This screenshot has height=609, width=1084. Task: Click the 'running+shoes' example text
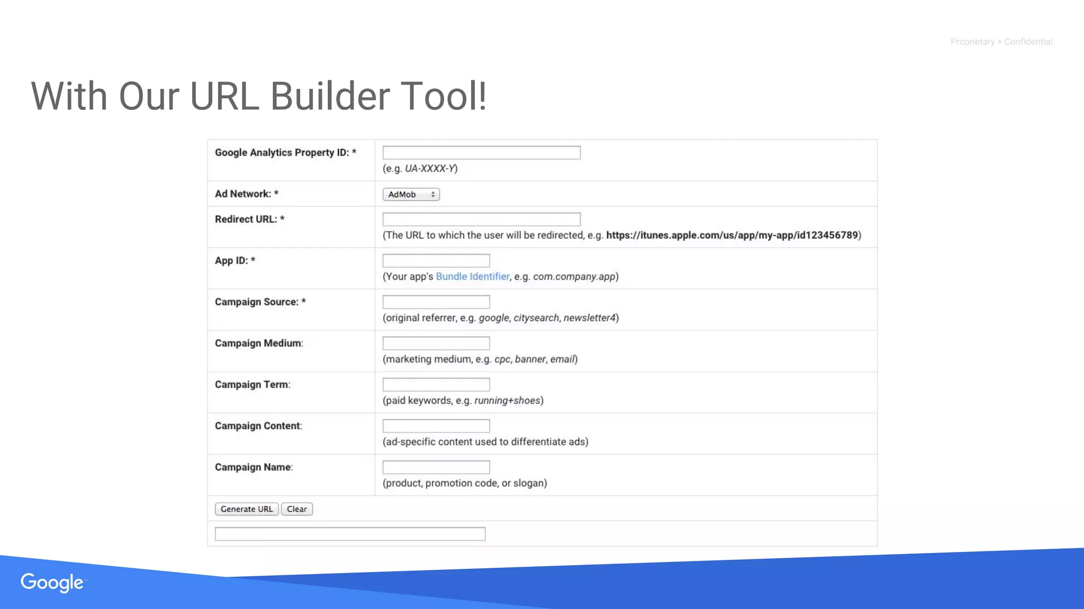tap(507, 401)
